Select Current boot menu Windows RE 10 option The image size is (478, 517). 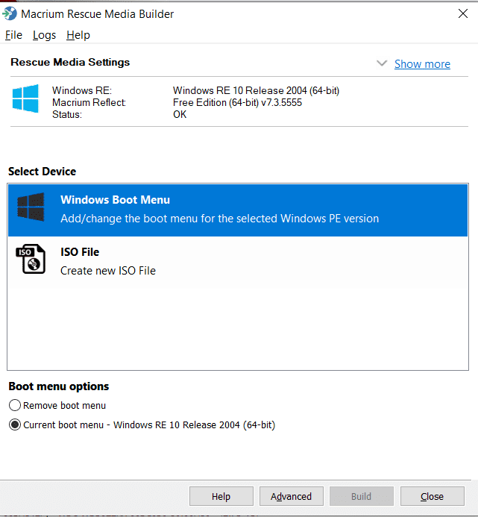[14, 425]
